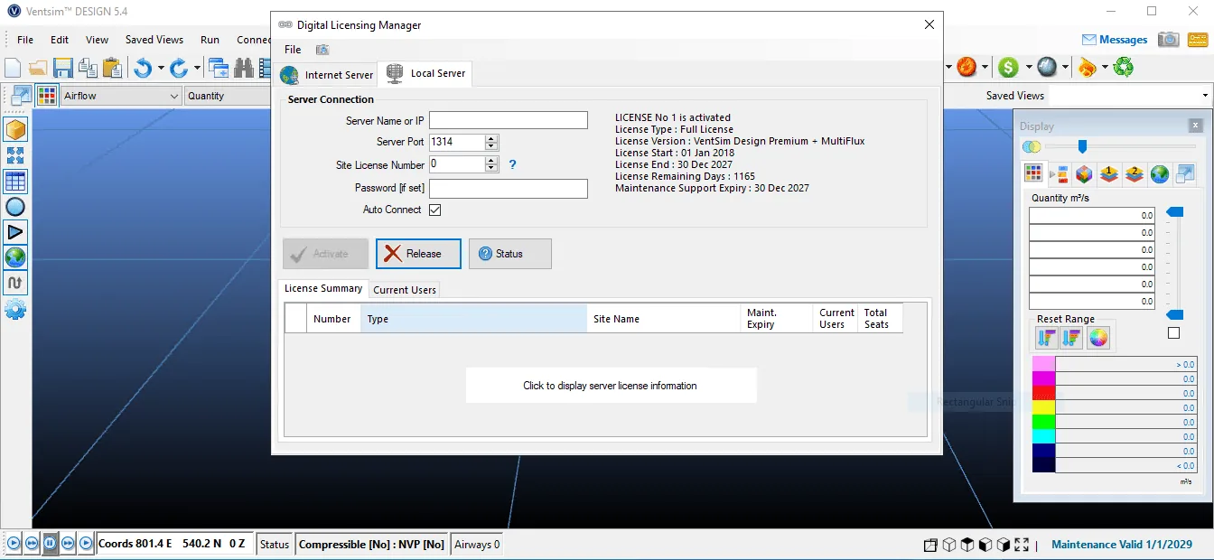The height and width of the screenshot is (560, 1214).
Task: Open the Current Users tab
Action: (405, 290)
